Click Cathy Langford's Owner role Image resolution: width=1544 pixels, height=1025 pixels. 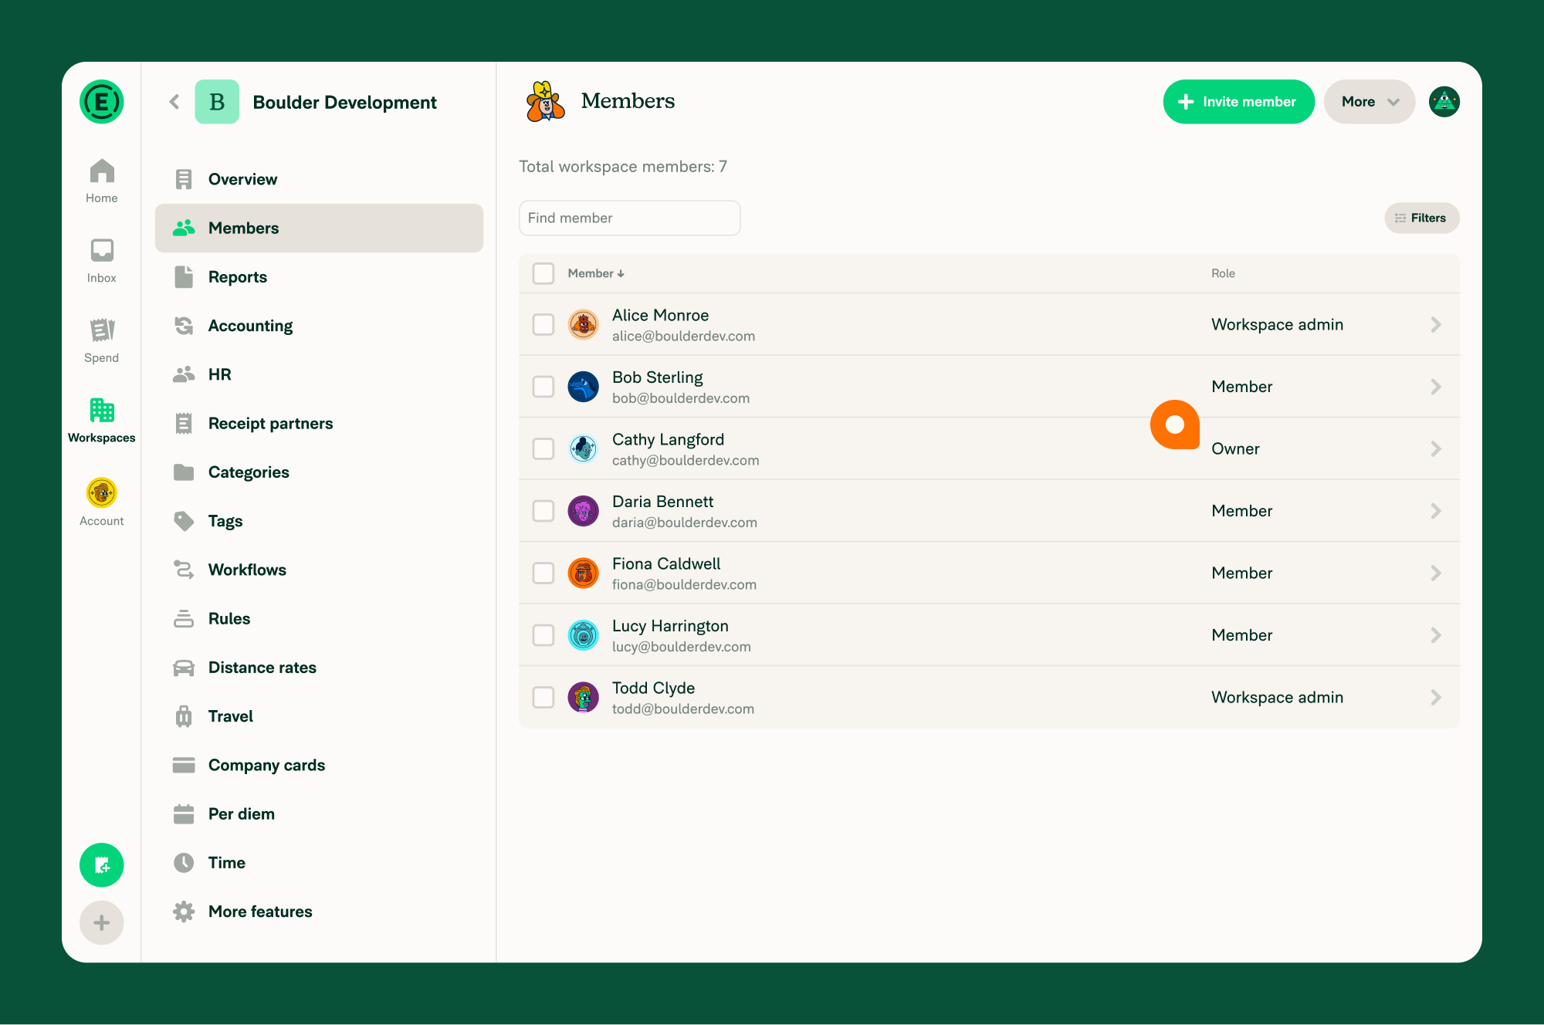(x=1235, y=448)
